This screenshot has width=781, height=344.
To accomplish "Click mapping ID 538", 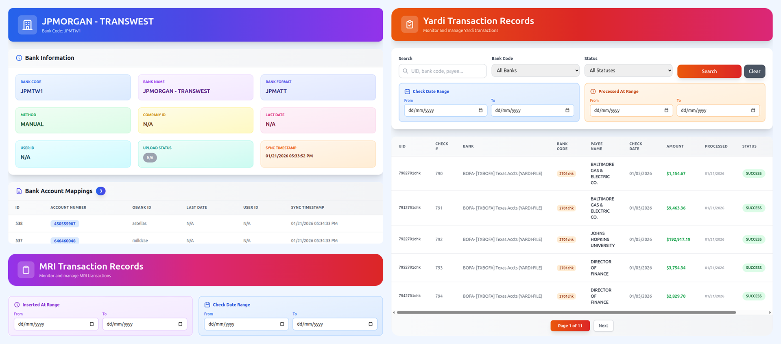I will (x=19, y=224).
